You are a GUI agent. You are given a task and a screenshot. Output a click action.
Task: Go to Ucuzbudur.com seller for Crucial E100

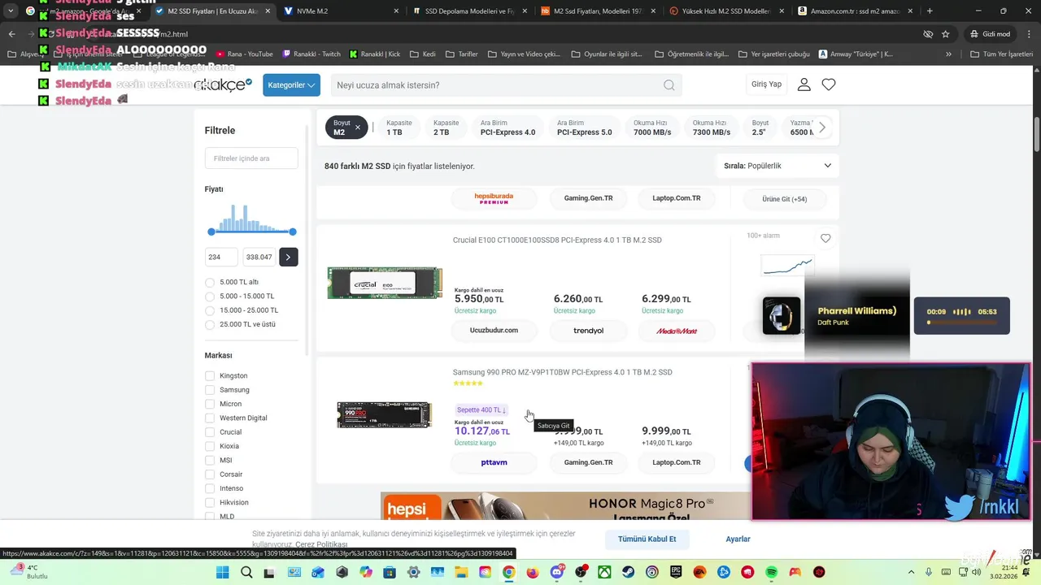(x=494, y=331)
